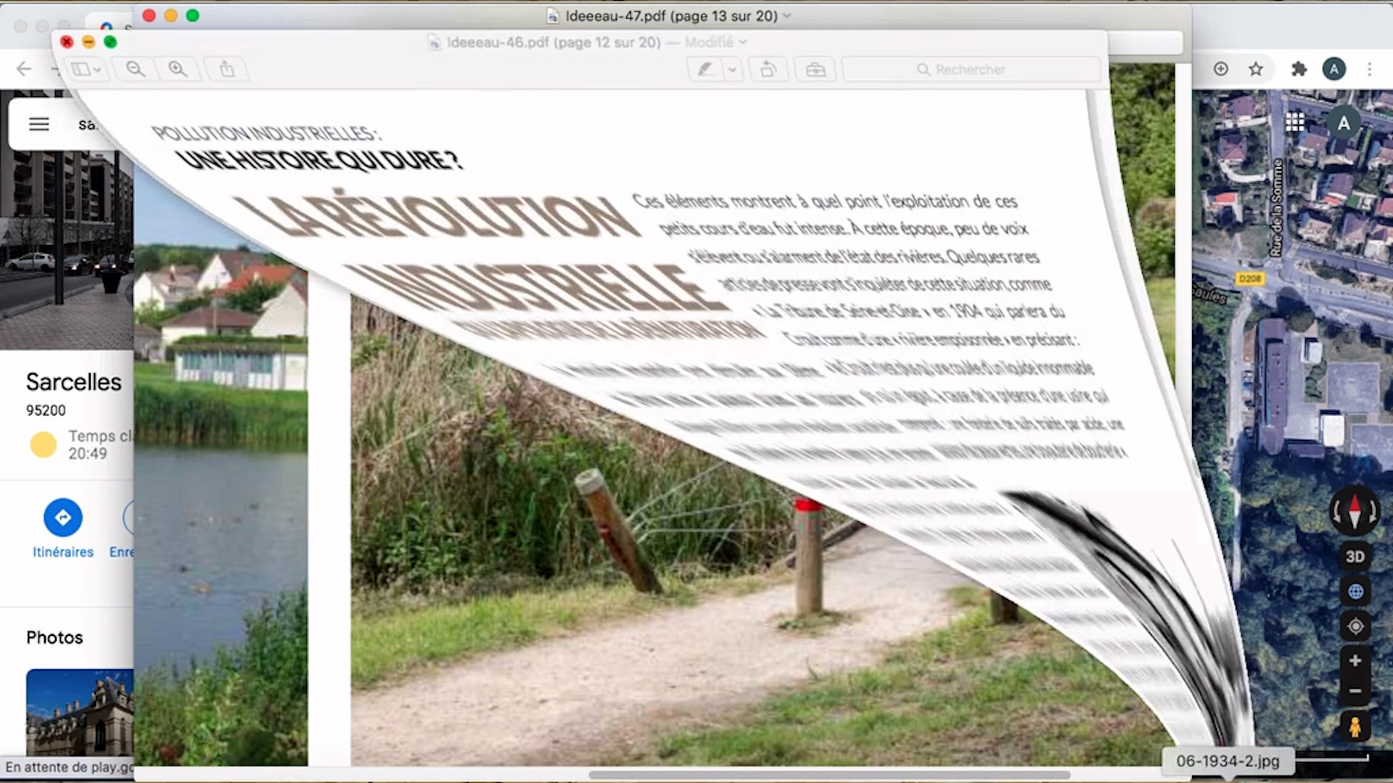Activate the markup pen tool

705,70
